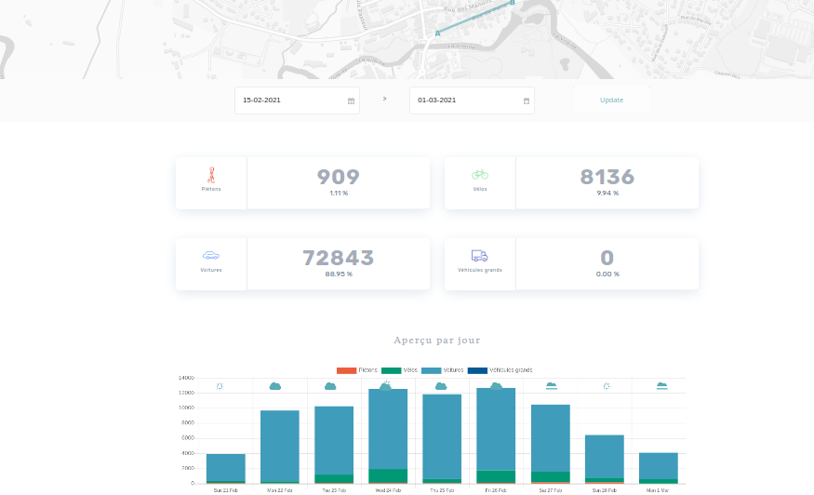Click the end date field 01-03-2021
The width and height of the screenshot is (814, 495).
point(465,100)
